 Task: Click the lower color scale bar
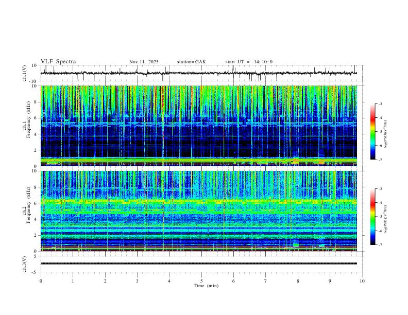(373, 217)
